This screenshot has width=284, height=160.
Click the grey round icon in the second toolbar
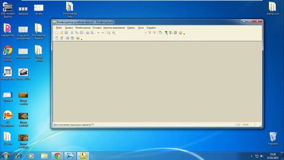click(x=67, y=38)
